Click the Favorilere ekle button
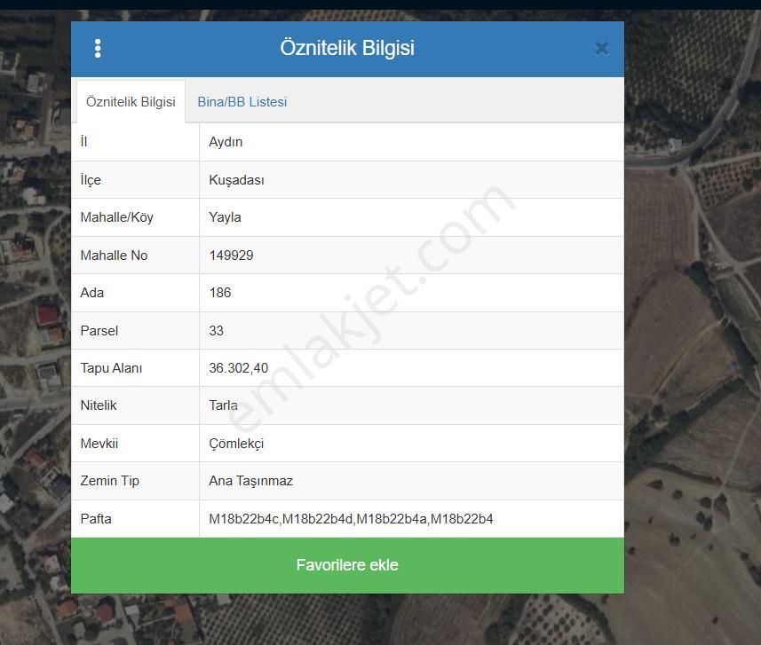 347,565
